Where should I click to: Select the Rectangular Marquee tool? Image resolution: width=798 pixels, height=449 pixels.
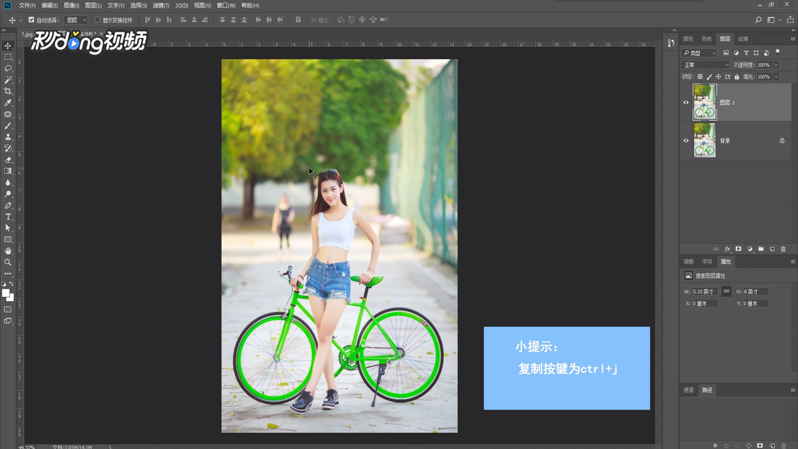coord(8,57)
